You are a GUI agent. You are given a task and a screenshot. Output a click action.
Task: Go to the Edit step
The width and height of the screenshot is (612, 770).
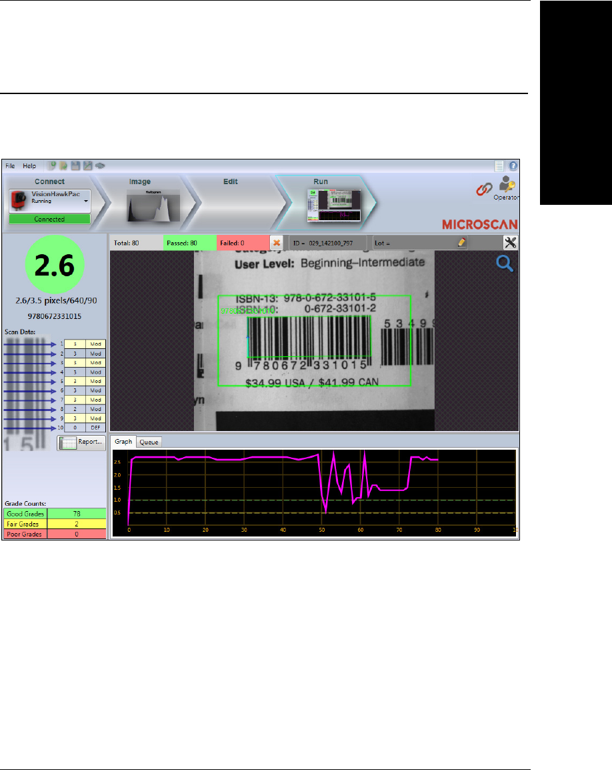coord(230,181)
